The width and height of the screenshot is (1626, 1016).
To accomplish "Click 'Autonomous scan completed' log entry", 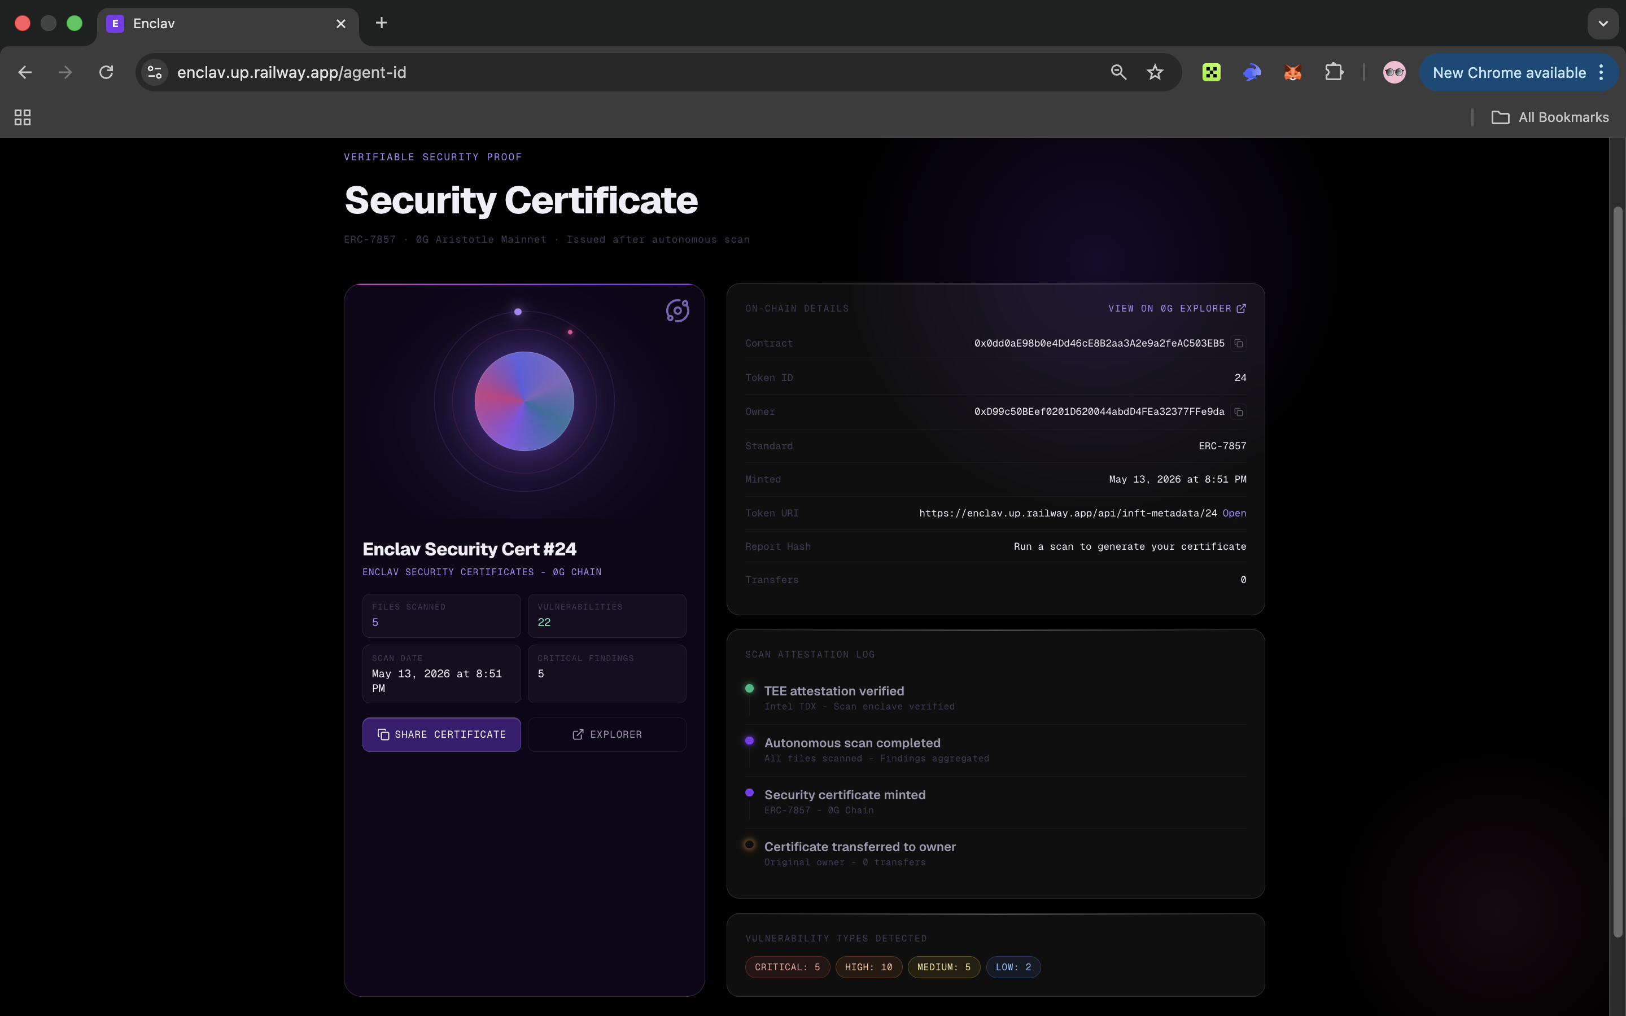I will tap(852, 743).
